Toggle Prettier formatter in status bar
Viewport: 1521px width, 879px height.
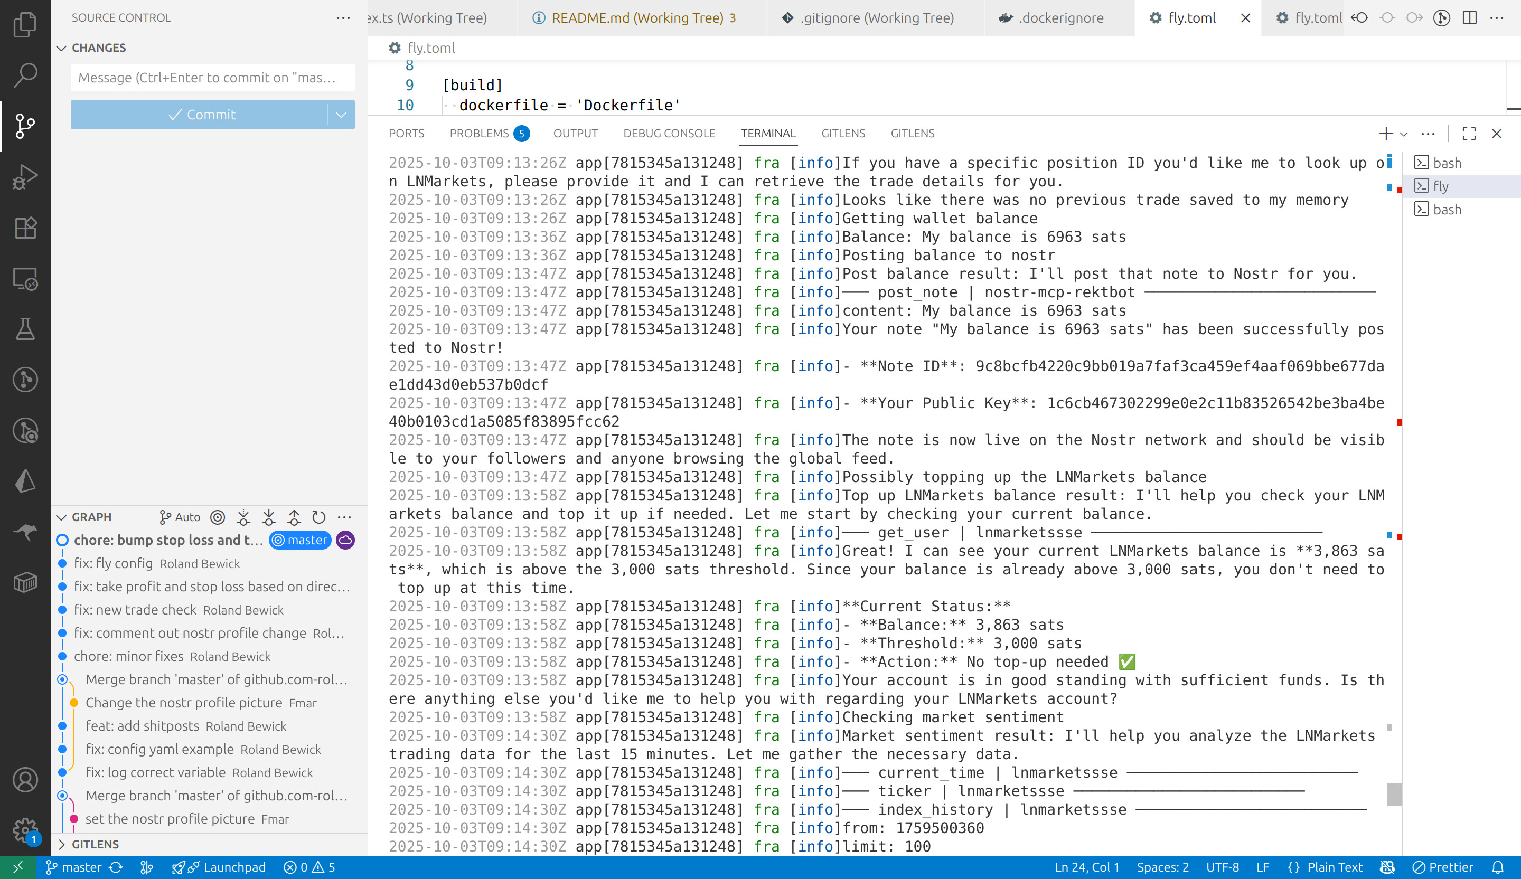tap(1443, 867)
